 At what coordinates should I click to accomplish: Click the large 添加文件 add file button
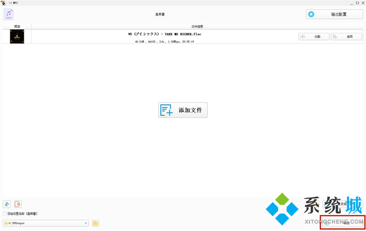coord(183,110)
